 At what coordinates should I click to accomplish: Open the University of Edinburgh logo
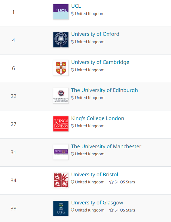(x=61, y=96)
